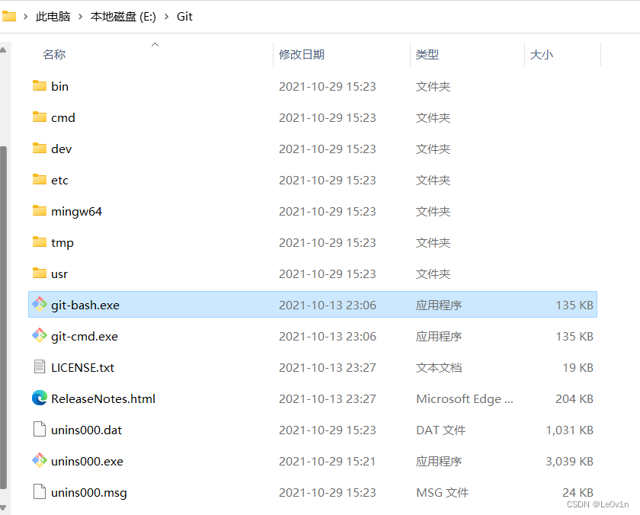Click the 2021-10-13 23:06 date of git-bash.exe
The image size is (640, 515).
[x=328, y=305]
